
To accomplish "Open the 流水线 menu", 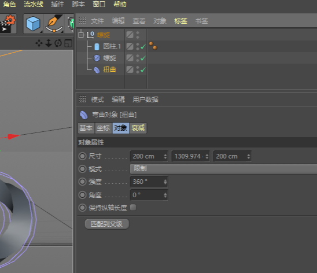I will [34, 4].
